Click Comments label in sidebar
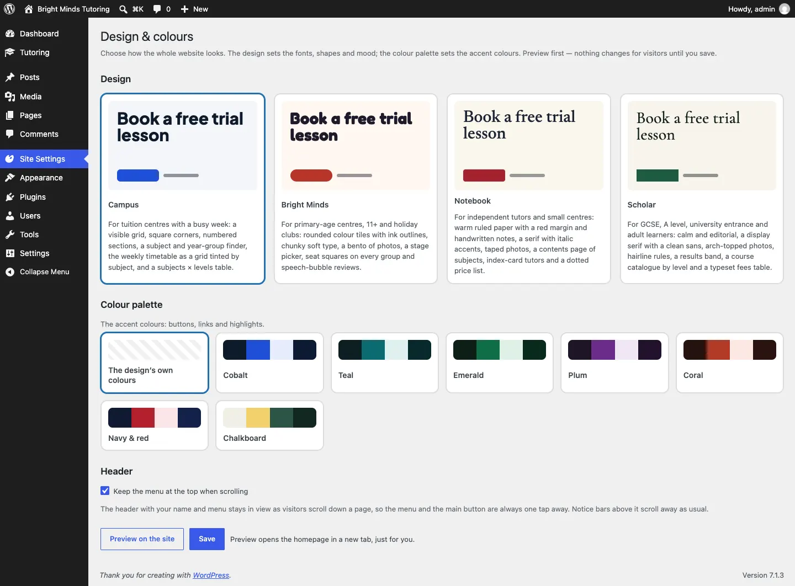795x586 pixels. click(39, 134)
